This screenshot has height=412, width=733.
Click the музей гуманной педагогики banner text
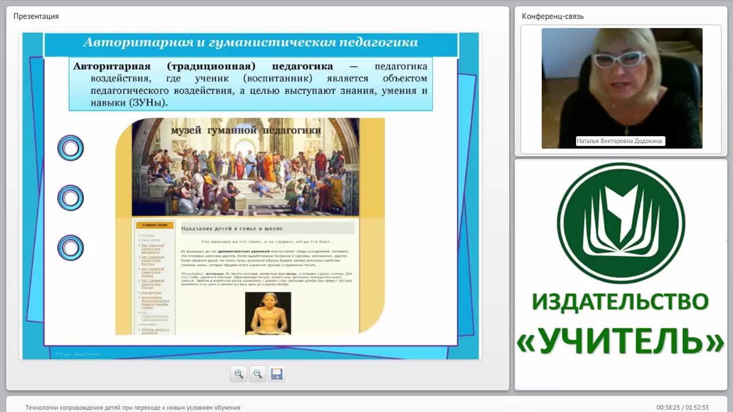246,130
